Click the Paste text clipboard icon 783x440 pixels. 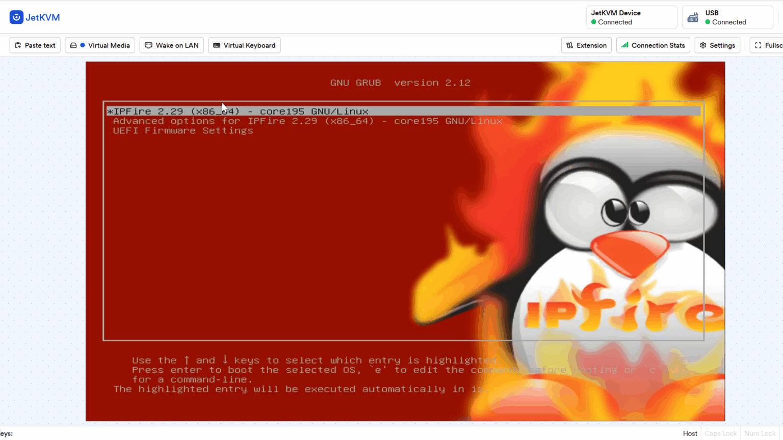point(18,45)
